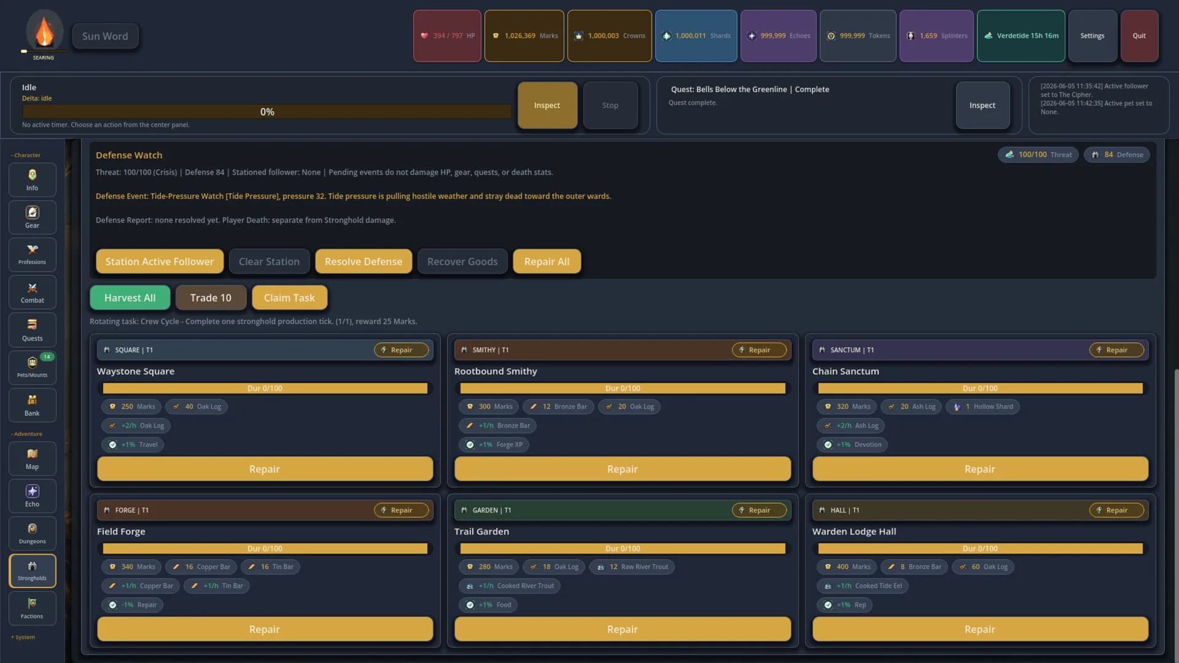Click the small Repair pill on Square header

[x=402, y=350]
